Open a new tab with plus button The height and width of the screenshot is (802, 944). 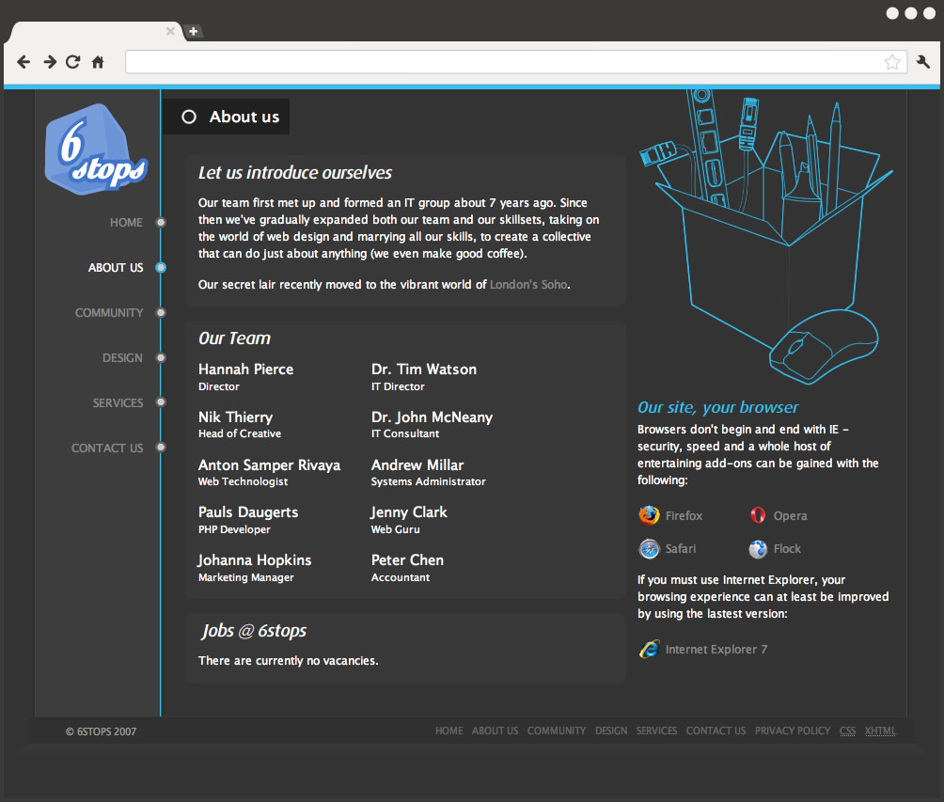[x=193, y=31]
